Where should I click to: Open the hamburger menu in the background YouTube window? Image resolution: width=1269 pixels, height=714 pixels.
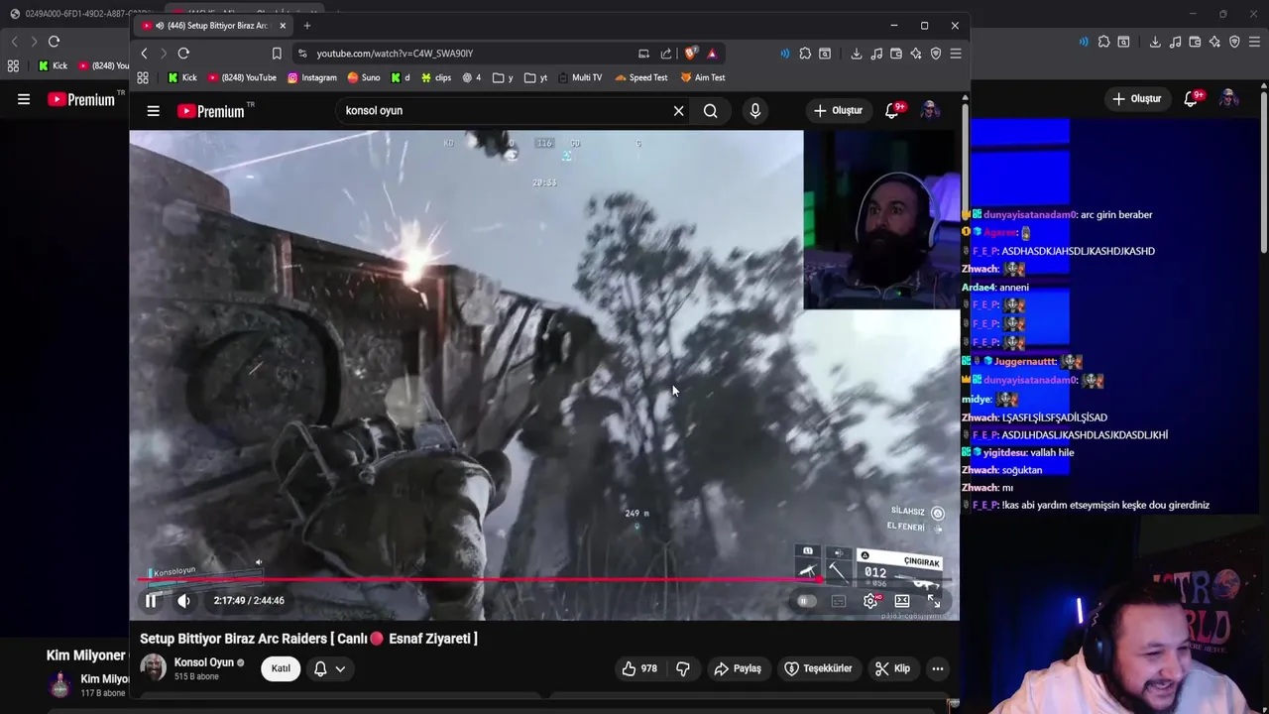(24, 99)
